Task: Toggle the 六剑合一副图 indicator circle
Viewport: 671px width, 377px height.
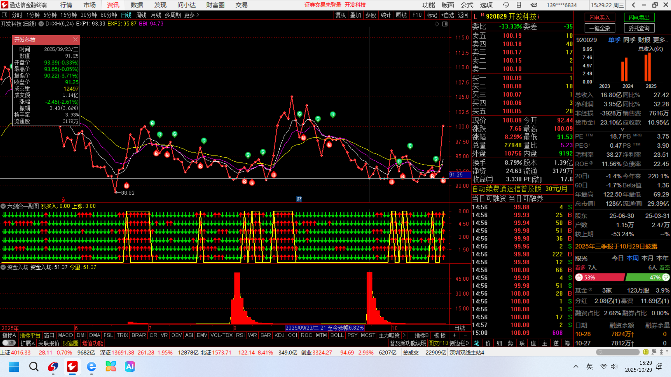Action: [x=3, y=206]
